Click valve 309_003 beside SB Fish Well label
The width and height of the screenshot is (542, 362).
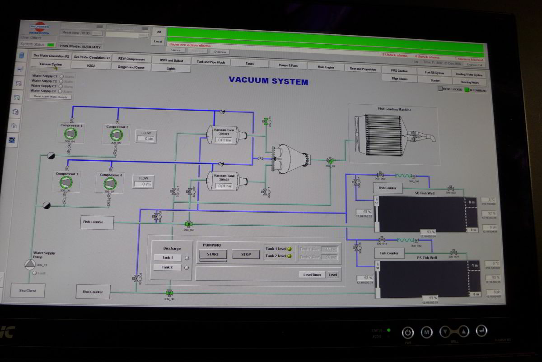pyautogui.click(x=450, y=189)
